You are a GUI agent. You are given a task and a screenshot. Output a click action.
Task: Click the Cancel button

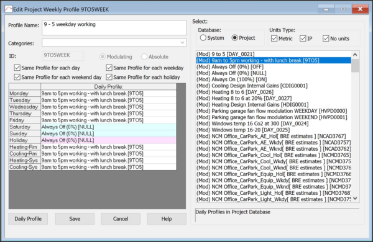pyautogui.click(x=121, y=218)
